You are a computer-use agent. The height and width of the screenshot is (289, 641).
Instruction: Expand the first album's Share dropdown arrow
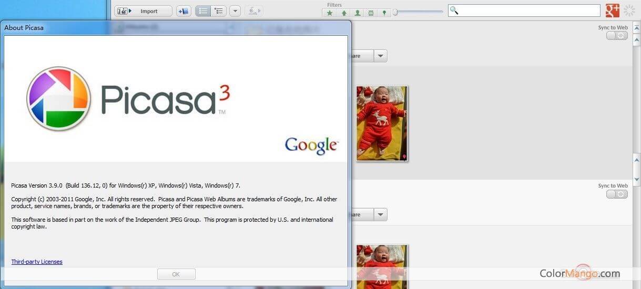tap(381, 56)
